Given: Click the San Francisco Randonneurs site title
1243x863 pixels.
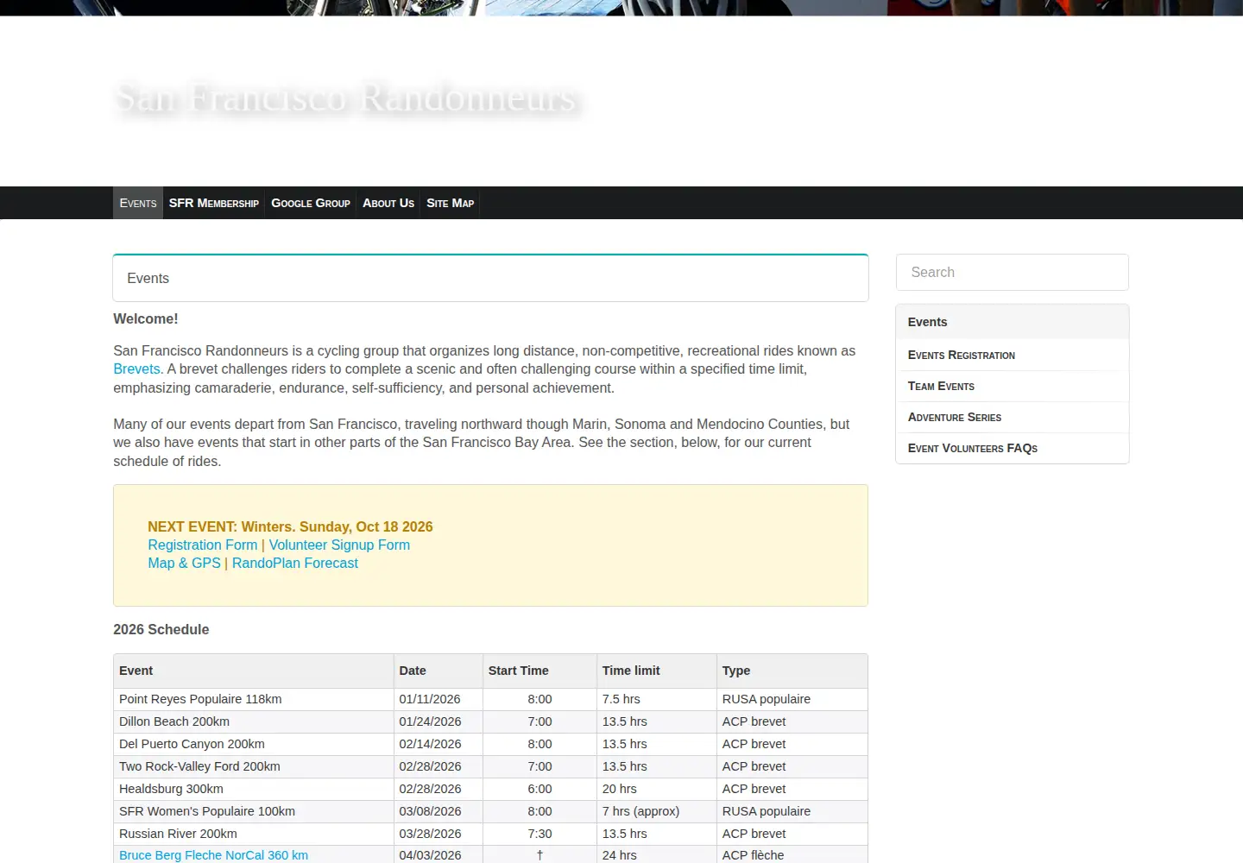Looking at the screenshot, I should tap(345, 98).
